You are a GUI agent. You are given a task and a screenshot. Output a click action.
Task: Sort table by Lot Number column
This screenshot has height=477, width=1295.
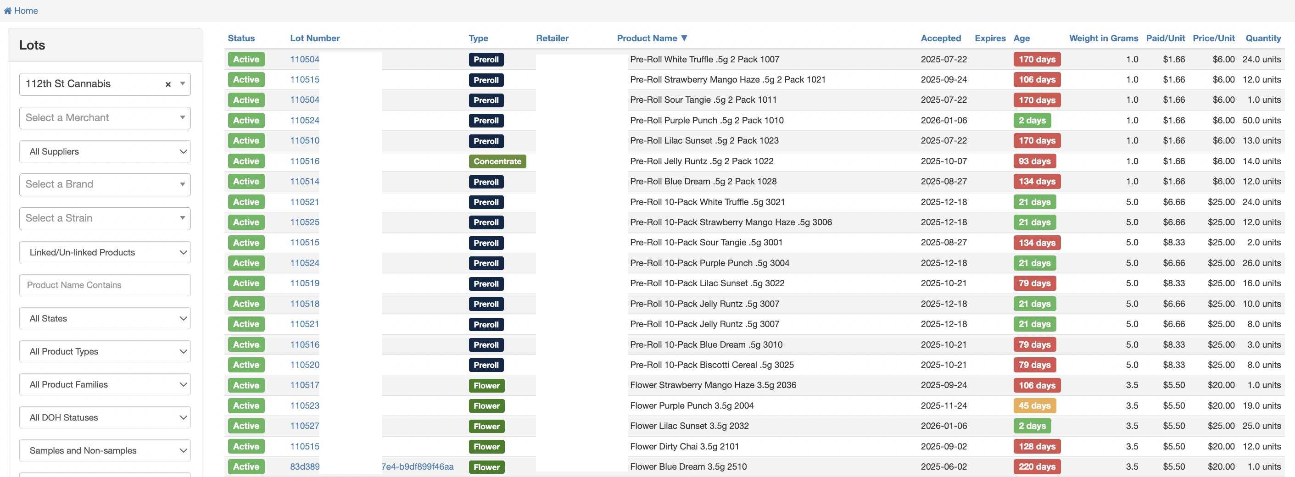[x=315, y=38]
